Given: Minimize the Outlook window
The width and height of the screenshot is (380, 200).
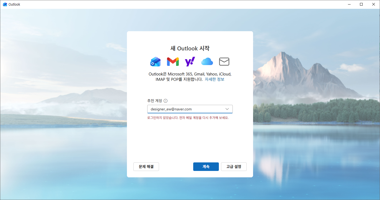Looking at the screenshot, I should [349, 4].
